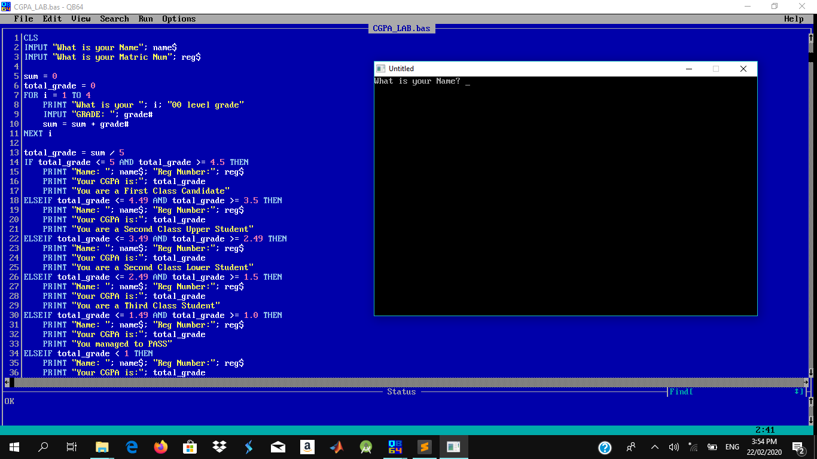Image resolution: width=817 pixels, height=459 pixels.
Task: Open the Options menu
Action: coord(179,19)
